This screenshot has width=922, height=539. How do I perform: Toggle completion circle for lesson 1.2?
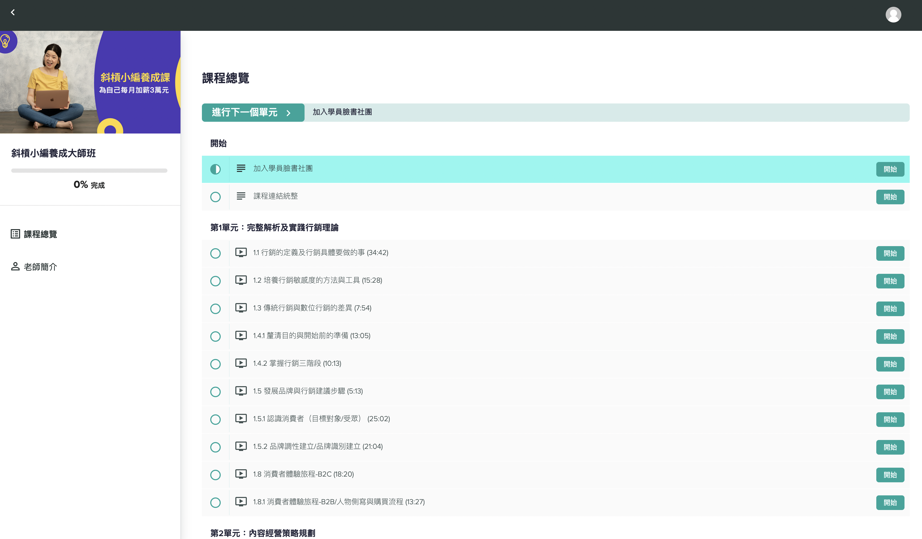(x=215, y=281)
